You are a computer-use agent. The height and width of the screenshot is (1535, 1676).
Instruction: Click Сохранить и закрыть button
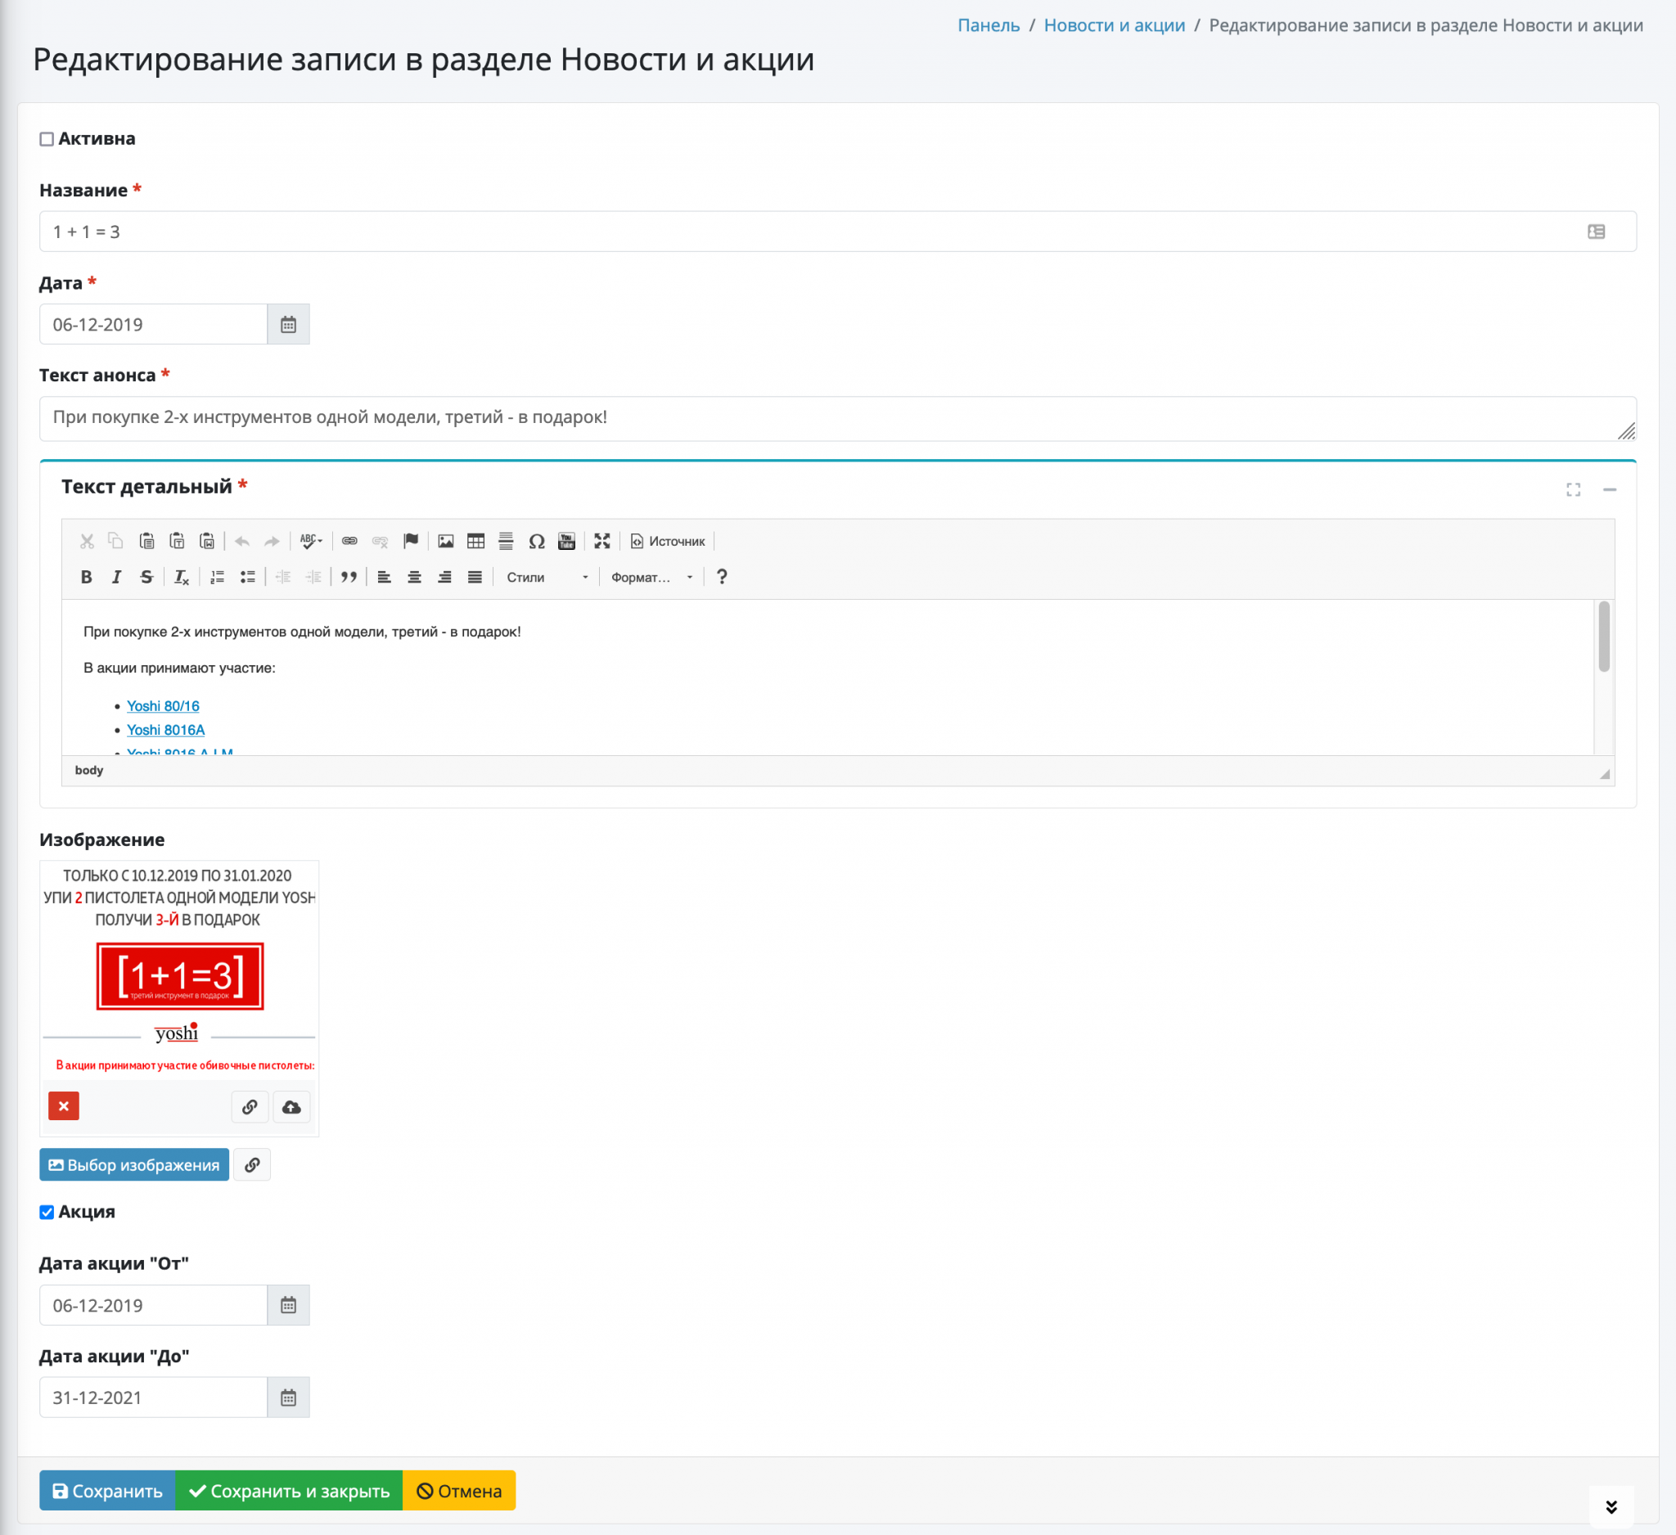[x=290, y=1491]
